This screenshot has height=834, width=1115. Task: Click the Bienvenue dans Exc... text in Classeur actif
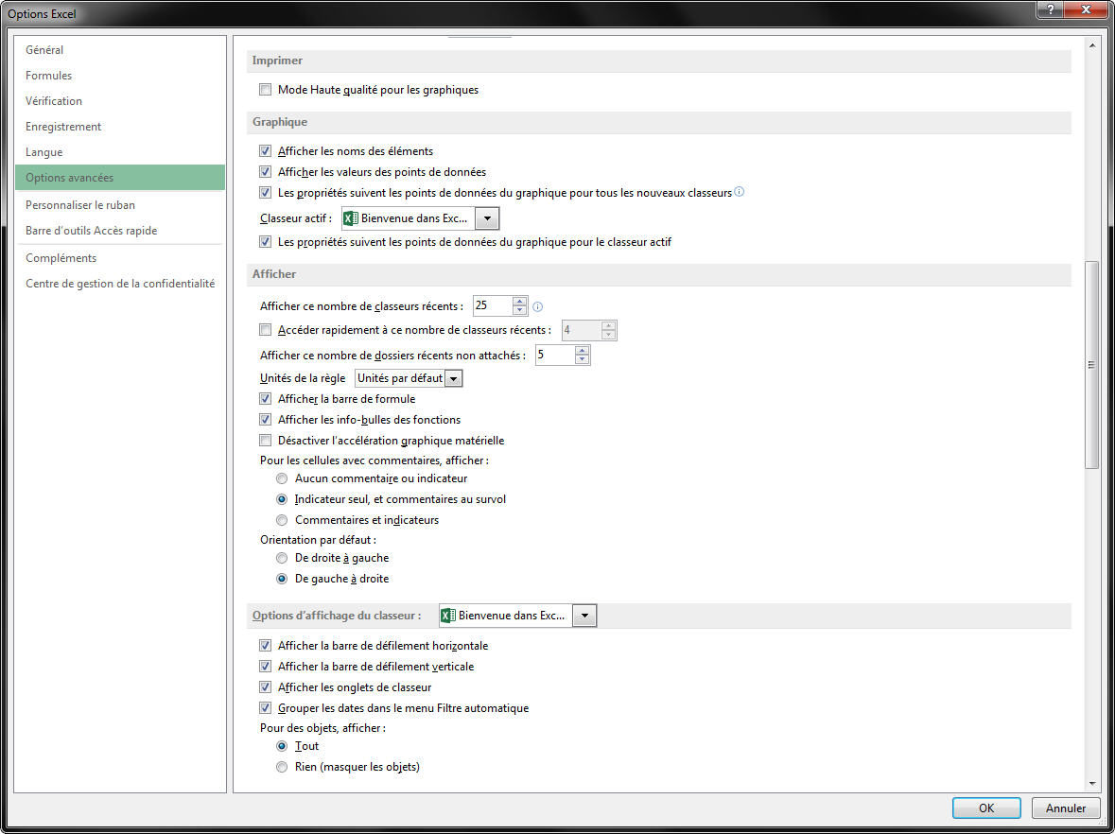coord(414,218)
